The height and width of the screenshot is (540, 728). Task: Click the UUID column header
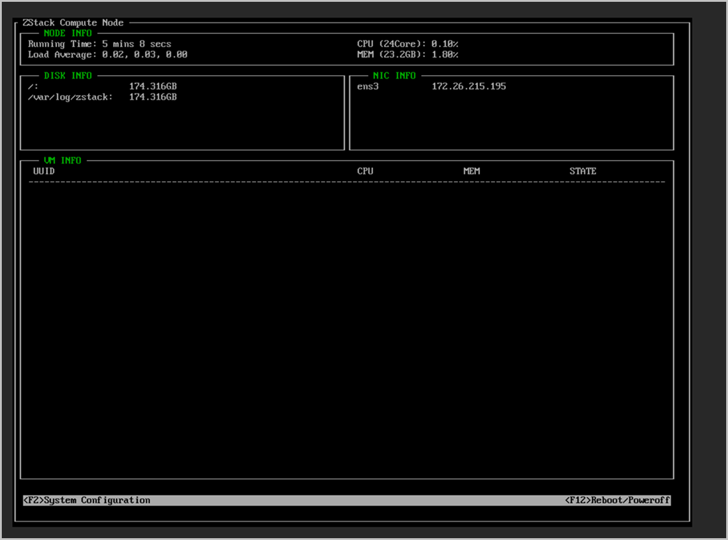(44, 172)
